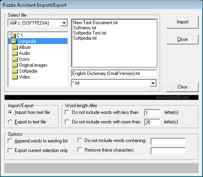
Task: Select Softpedia.txt in file list
Action: [x=85, y=38]
